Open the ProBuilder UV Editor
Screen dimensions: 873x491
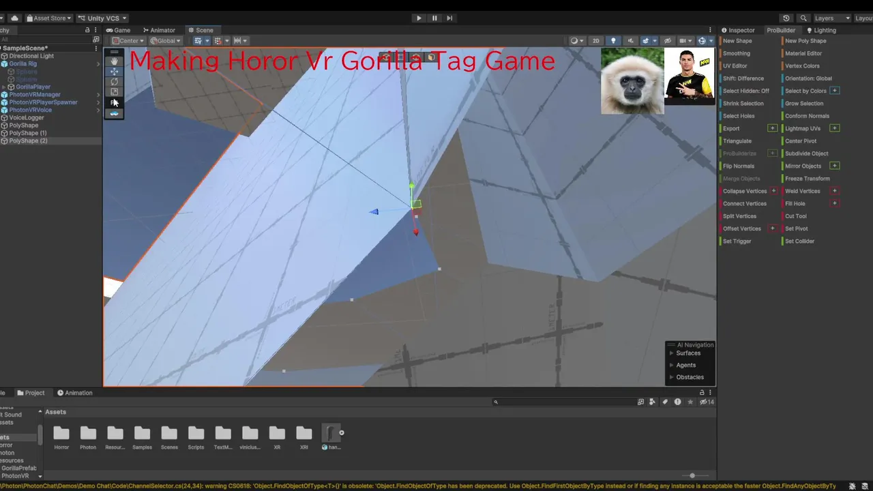(735, 66)
